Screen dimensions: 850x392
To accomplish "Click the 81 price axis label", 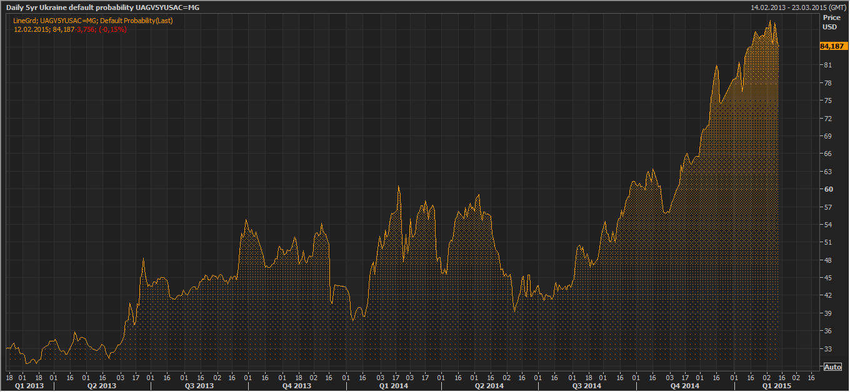I will [x=827, y=65].
